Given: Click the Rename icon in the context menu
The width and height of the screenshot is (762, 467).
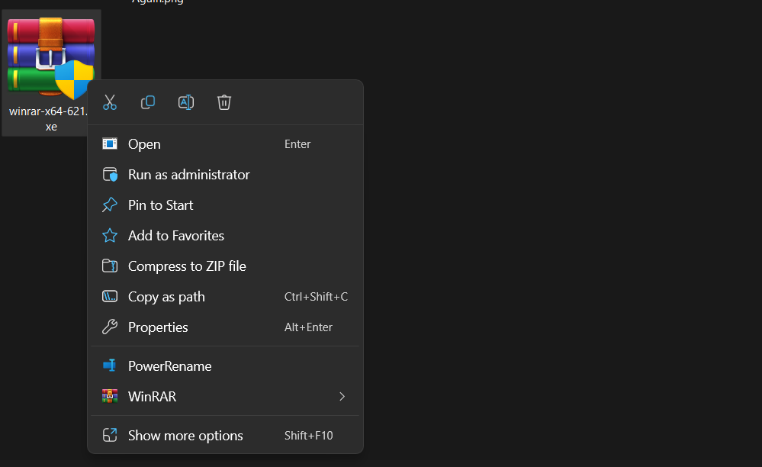Looking at the screenshot, I should (185, 101).
